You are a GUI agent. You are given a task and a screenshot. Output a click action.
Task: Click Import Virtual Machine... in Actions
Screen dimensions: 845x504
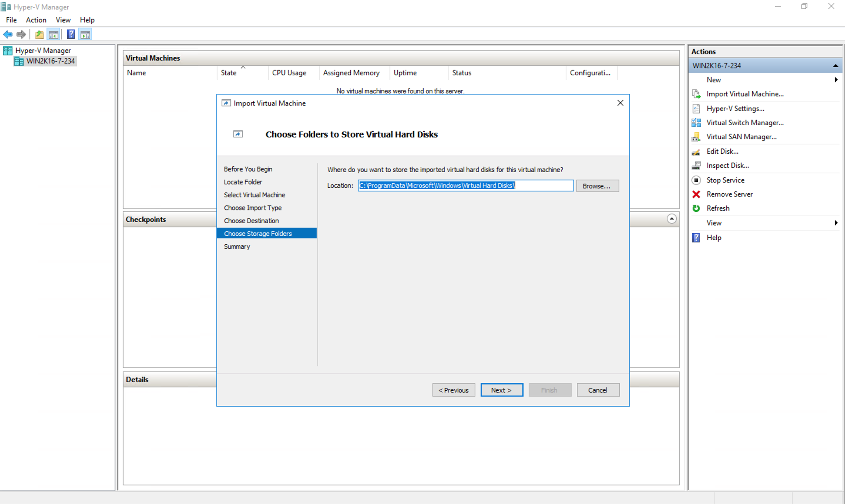[x=745, y=94]
